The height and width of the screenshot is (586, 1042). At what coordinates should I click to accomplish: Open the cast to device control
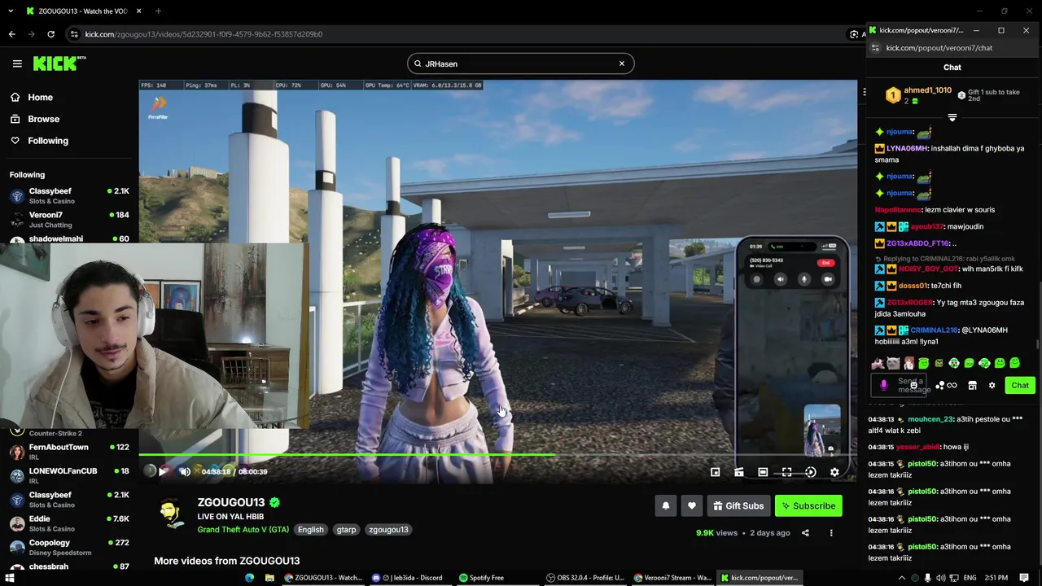[739, 472]
